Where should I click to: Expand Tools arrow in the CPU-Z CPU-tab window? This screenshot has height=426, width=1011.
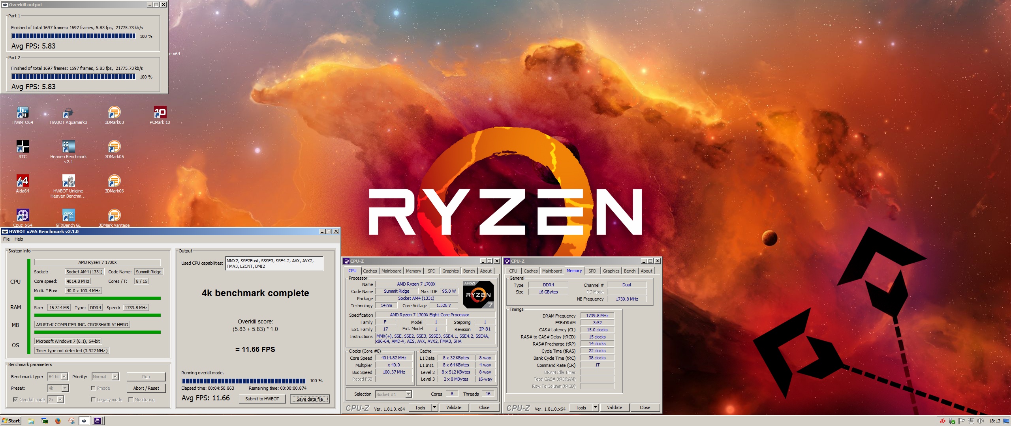tap(434, 407)
